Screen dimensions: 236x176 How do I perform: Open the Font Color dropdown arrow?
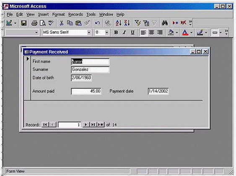pos(191,33)
